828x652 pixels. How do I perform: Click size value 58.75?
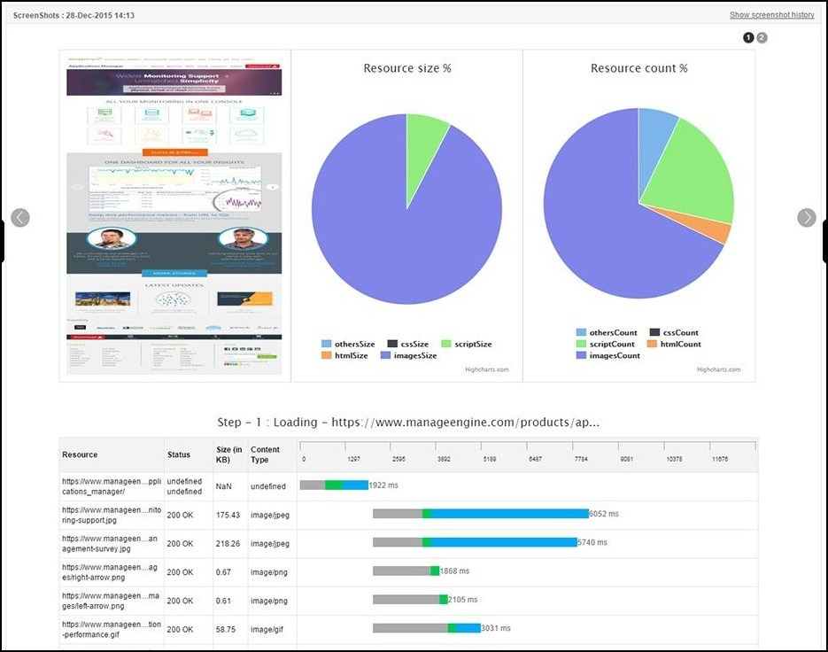(x=226, y=629)
